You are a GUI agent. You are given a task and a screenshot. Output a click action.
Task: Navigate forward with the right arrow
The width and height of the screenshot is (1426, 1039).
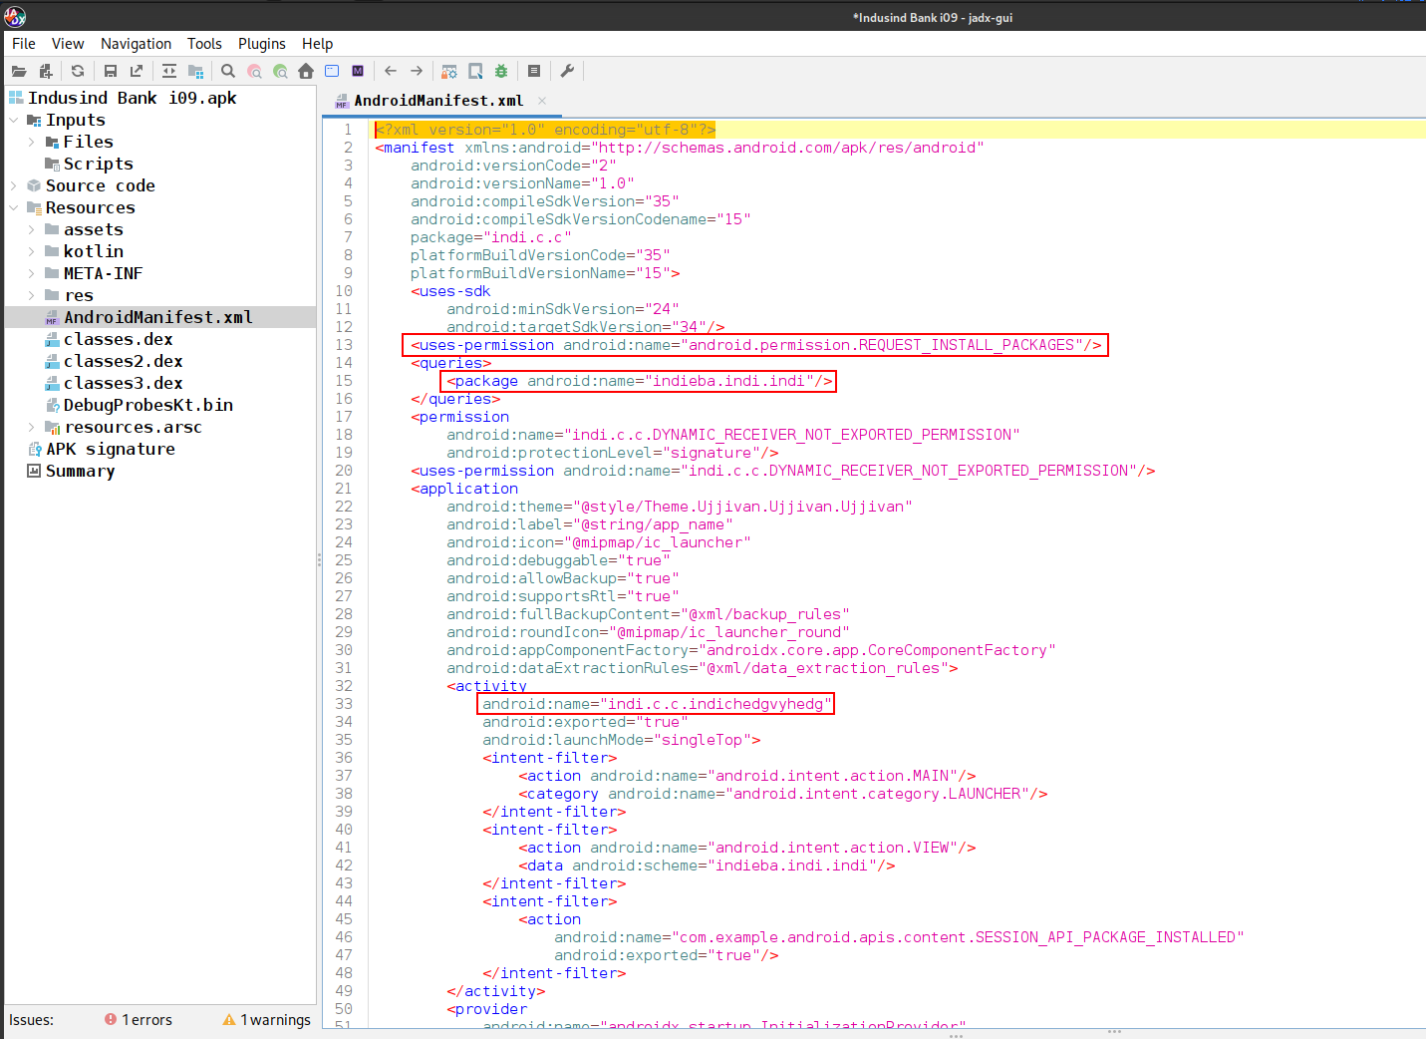pyautogui.click(x=417, y=71)
